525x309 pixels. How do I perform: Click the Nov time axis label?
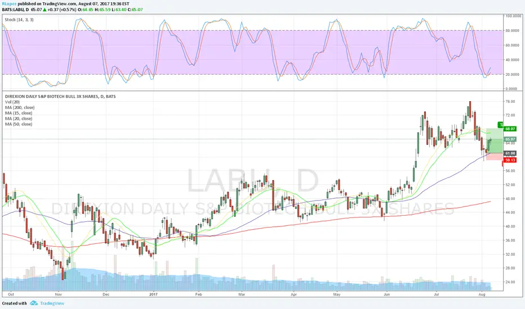59,294
